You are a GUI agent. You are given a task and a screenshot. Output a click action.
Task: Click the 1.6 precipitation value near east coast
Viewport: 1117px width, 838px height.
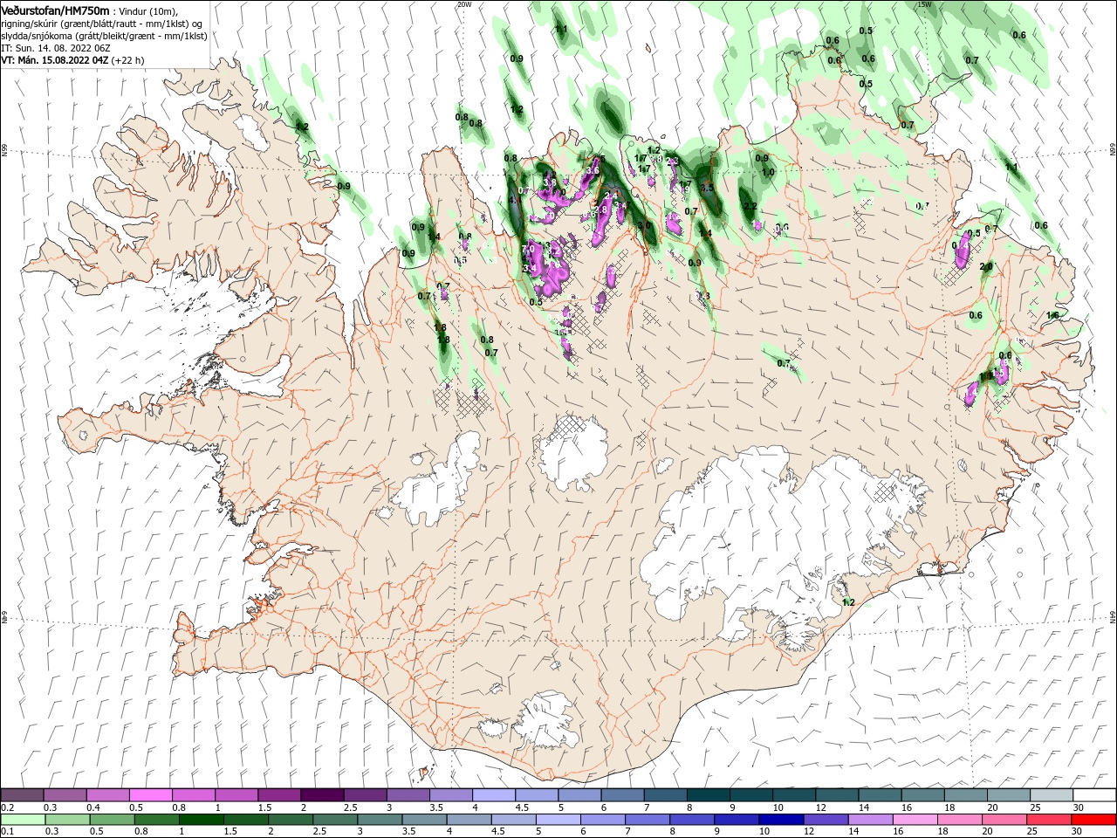[1052, 315]
